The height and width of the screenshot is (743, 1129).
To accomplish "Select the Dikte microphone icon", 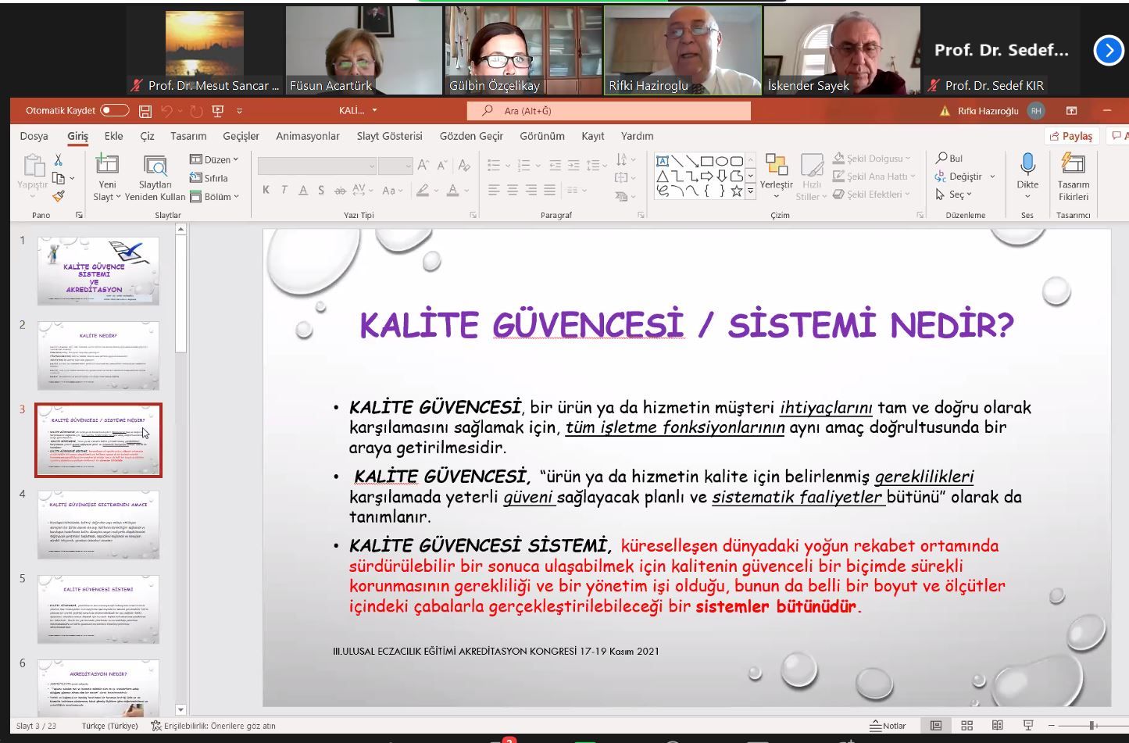I will [x=1027, y=166].
